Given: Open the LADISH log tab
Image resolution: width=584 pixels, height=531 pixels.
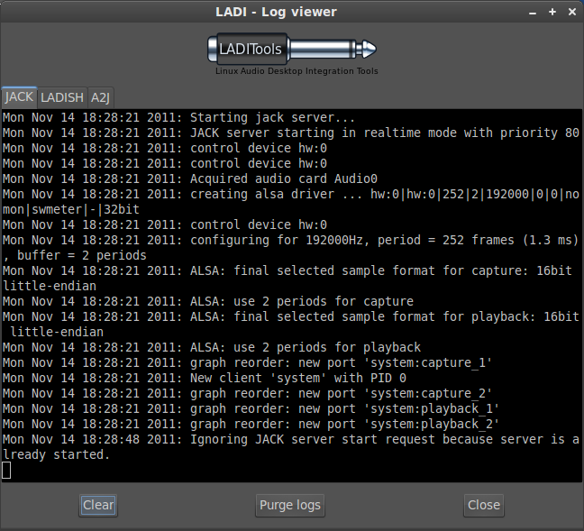Looking at the screenshot, I should coord(62,97).
